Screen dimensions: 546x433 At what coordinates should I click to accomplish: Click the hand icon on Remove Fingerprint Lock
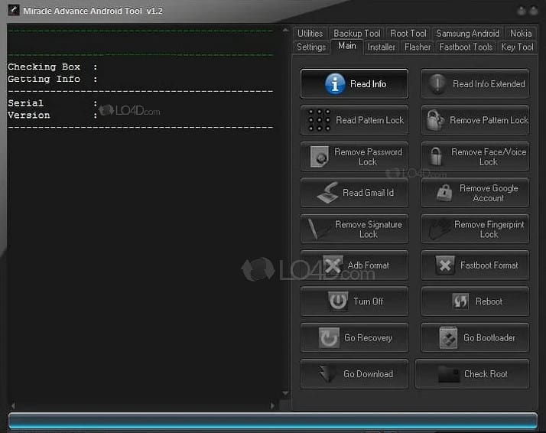click(440, 229)
